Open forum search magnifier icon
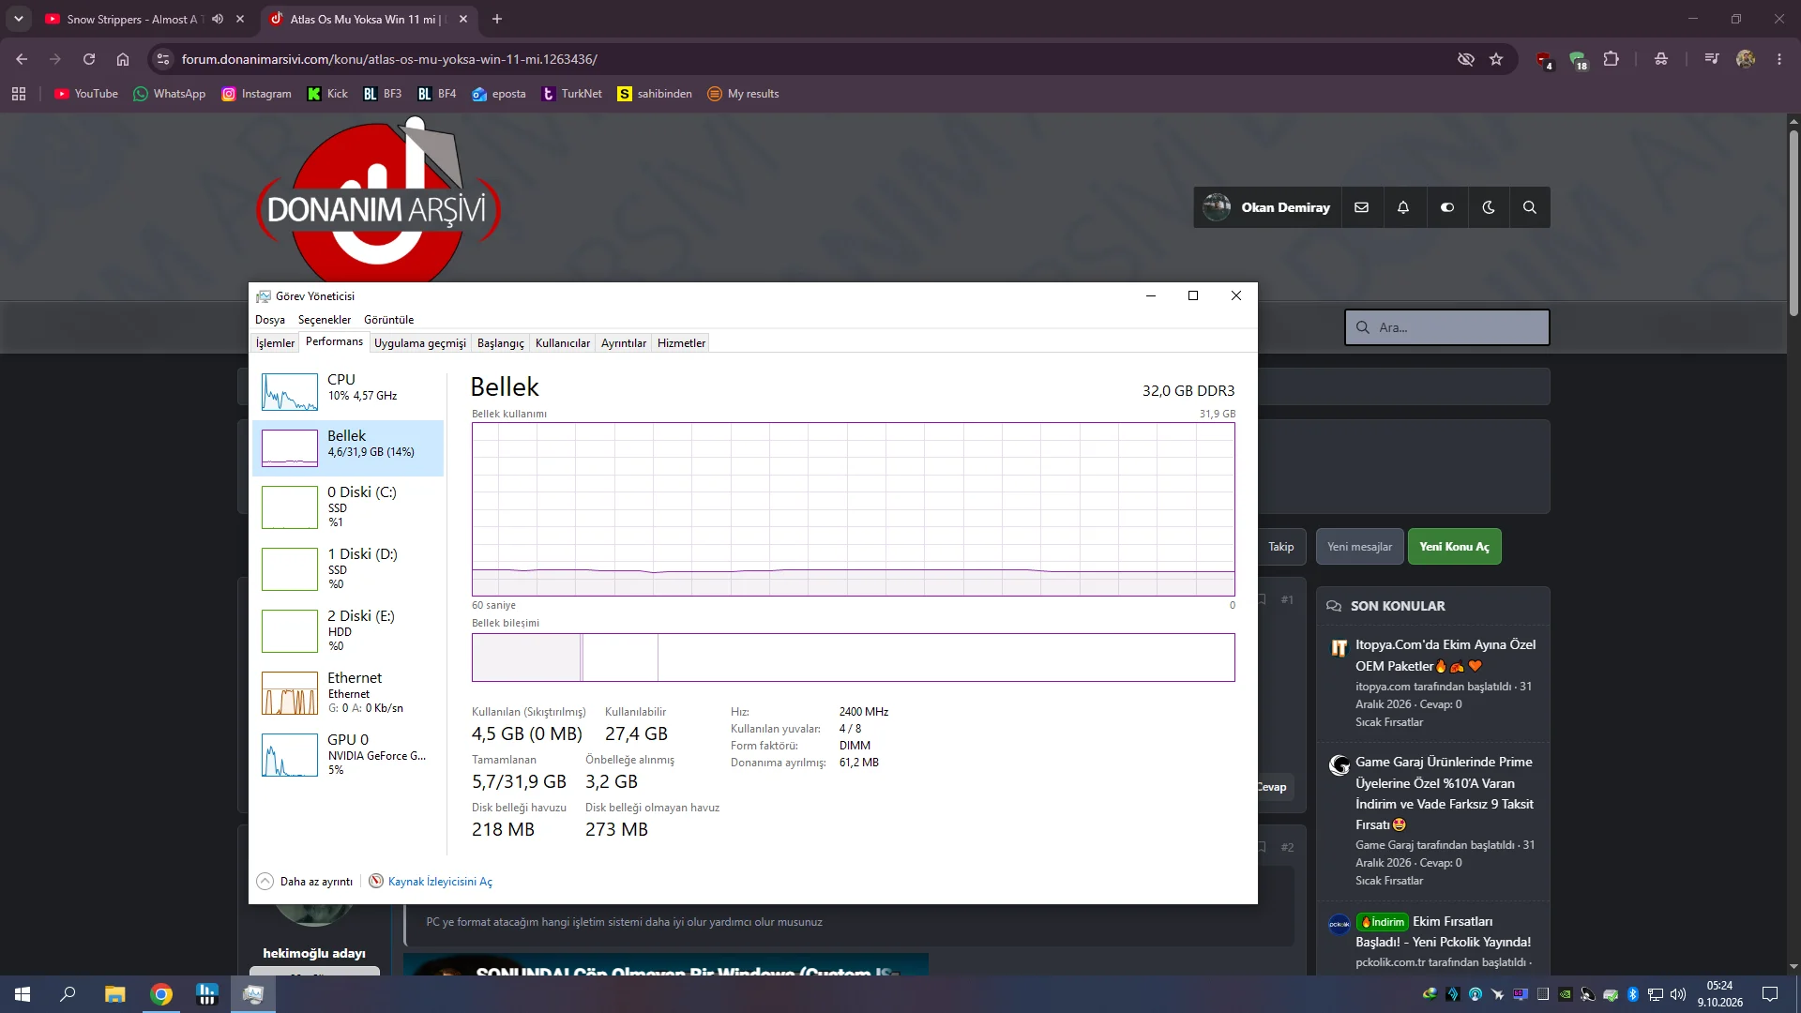Image resolution: width=1801 pixels, height=1013 pixels. pyautogui.click(x=1530, y=207)
